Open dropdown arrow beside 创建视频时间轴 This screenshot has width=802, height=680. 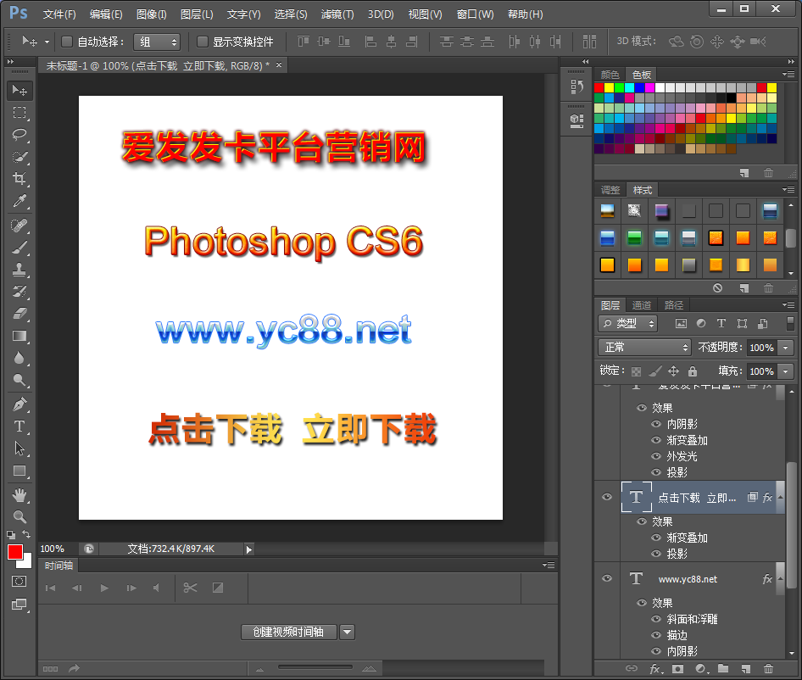[348, 632]
